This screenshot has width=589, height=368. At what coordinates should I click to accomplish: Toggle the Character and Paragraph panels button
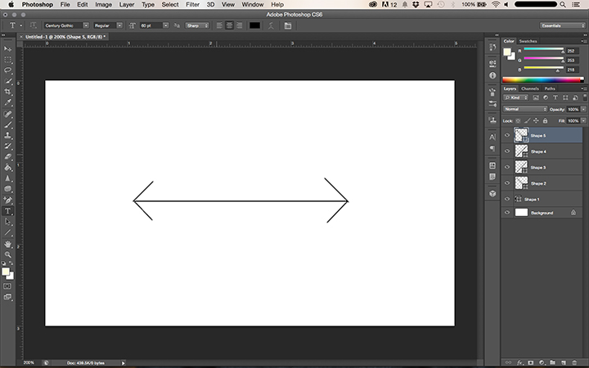[x=288, y=25]
